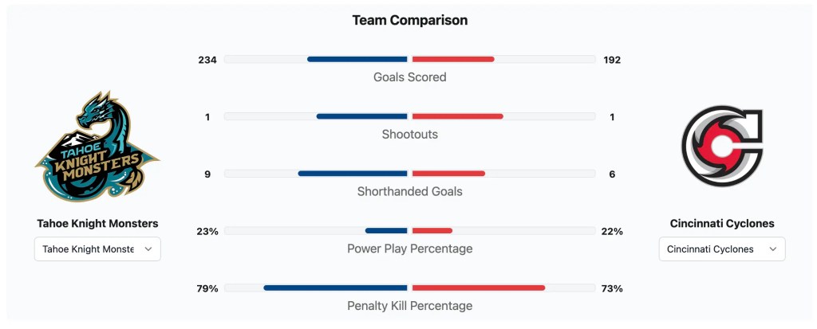The width and height of the screenshot is (817, 329).
Task: Click the chevron in the right team selector
Action: 772,249
